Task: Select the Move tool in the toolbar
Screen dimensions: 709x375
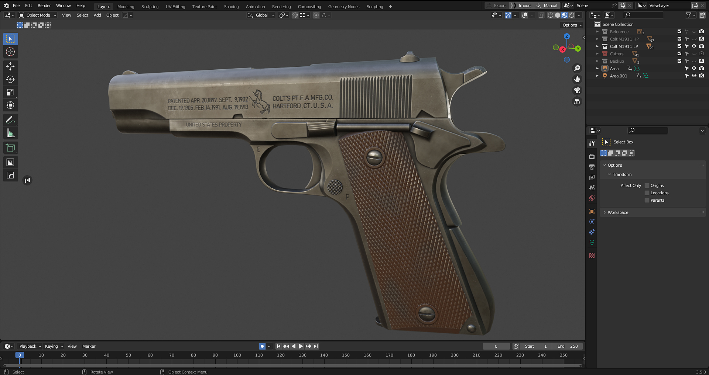Action: pos(10,66)
